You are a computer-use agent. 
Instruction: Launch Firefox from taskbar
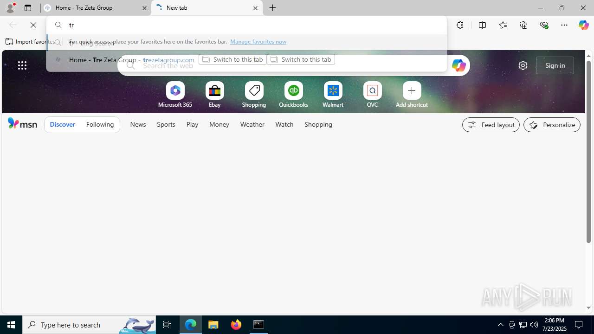point(236,325)
